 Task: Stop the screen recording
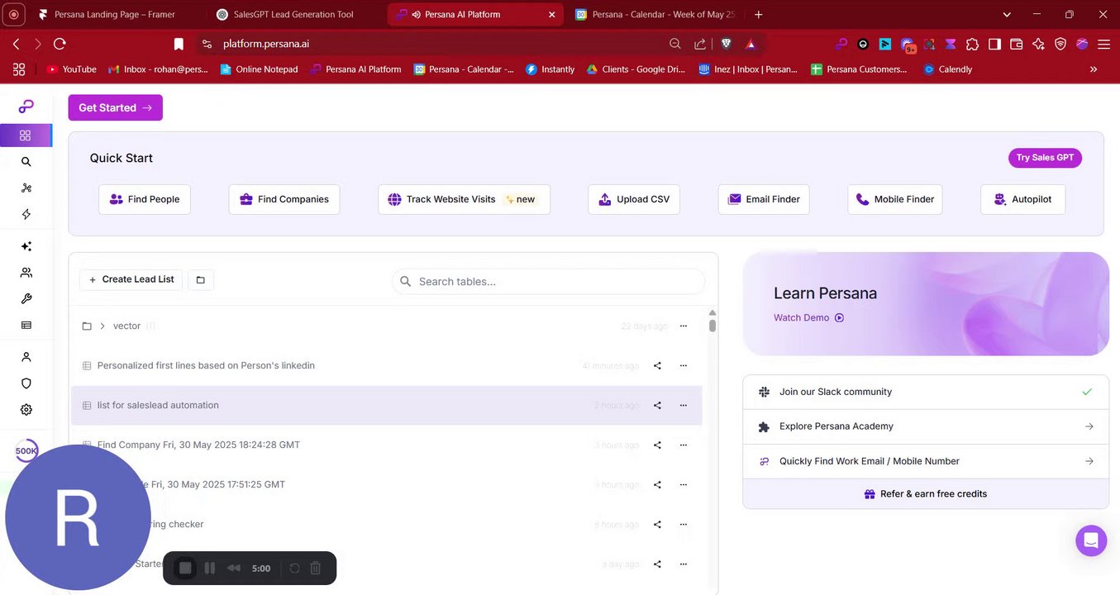click(x=185, y=568)
